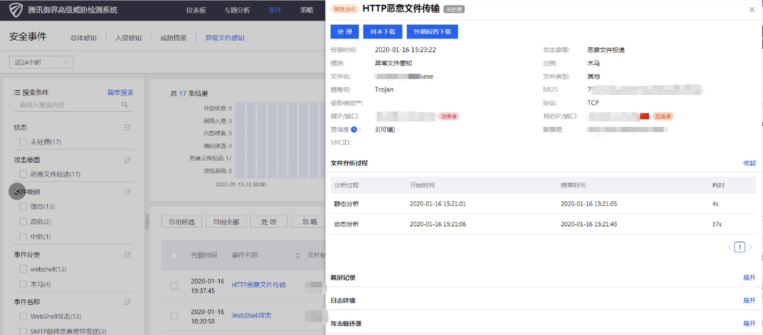This screenshot has height=335, width=763.
Task: Click the confidence help question-mark icon
Action: pyautogui.click(x=354, y=129)
